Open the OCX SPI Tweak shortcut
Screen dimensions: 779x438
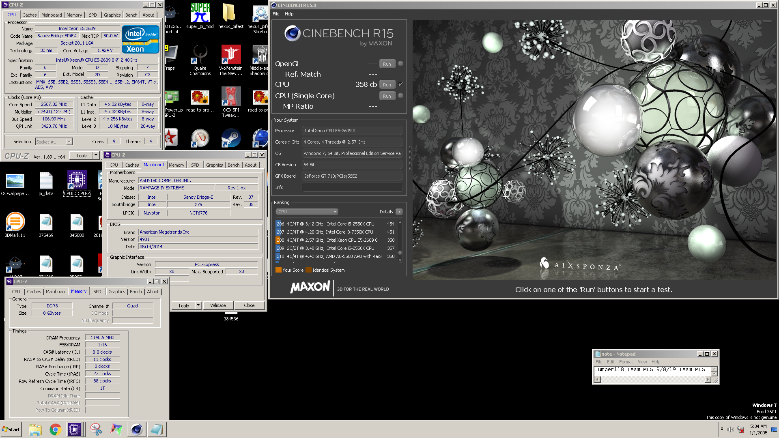click(x=231, y=102)
